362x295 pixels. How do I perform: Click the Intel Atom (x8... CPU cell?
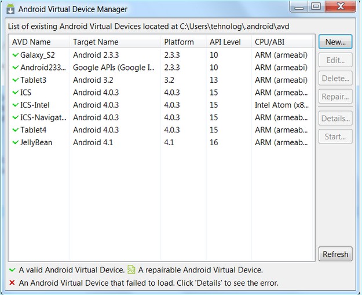pyautogui.click(x=281, y=105)
